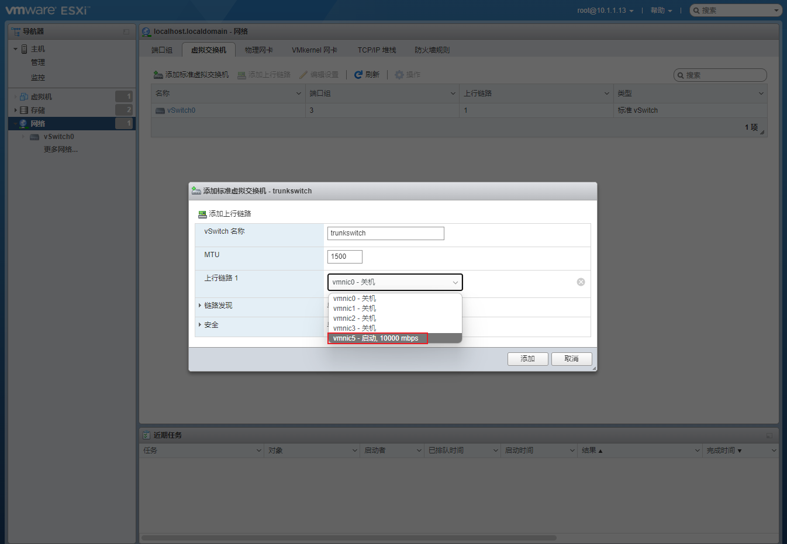Click the 取消 button in the dialog
Image resolution: width=787 pixels, height=544 pixels.
click(572, 359)
